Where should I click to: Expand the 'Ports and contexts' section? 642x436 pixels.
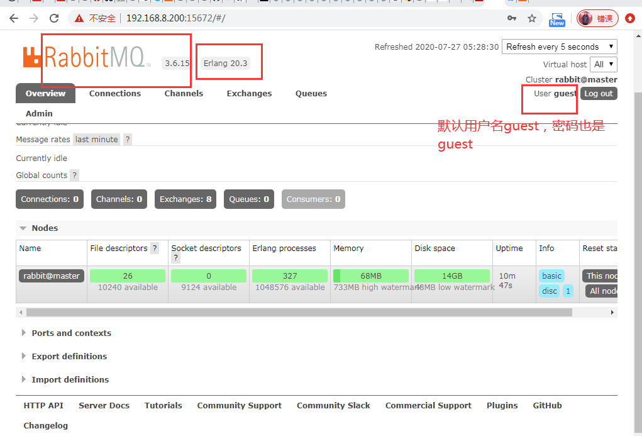point(71,333)
